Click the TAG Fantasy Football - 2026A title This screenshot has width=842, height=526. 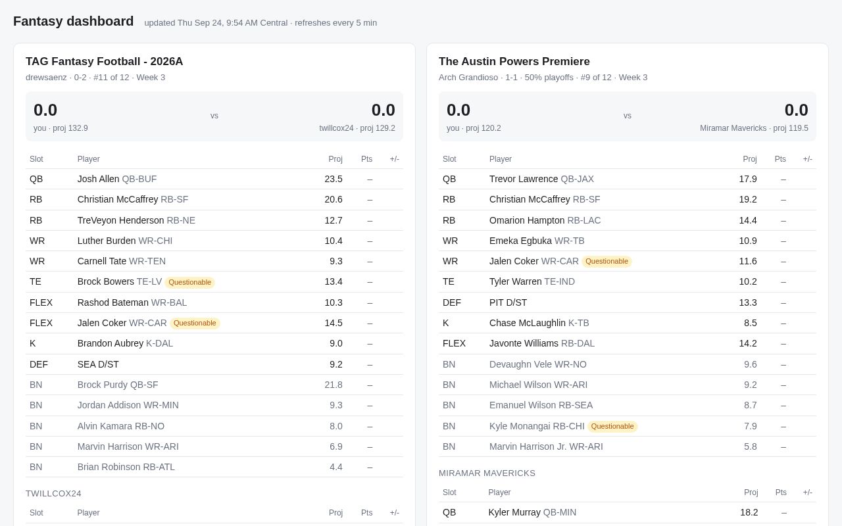[104, 61]
